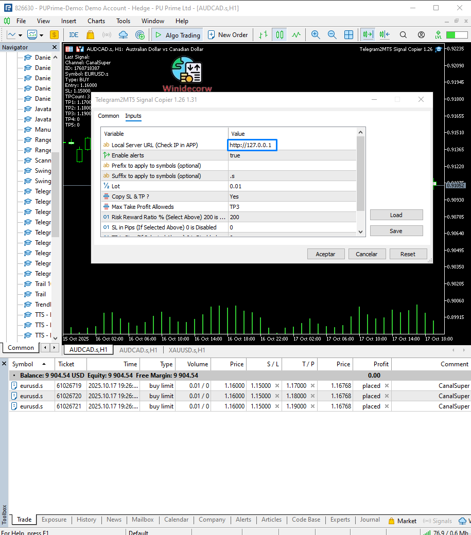Screen dimensions: 471x535
Task: Switch chart to candlestick mode
Action: (280, 35)
